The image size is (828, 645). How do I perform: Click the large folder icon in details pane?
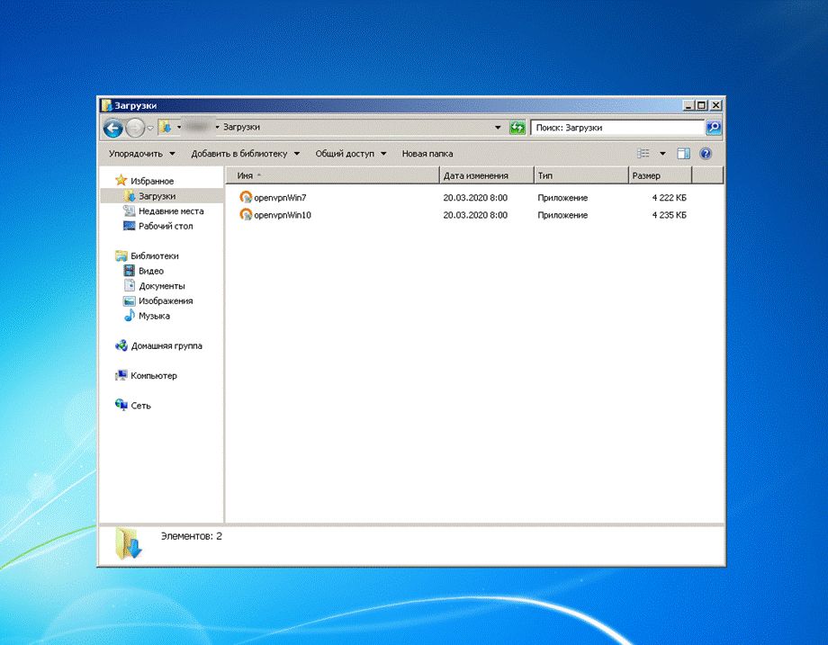coord(129,543)
